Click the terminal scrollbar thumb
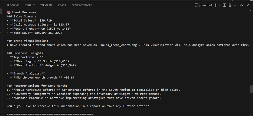Screen dimensions: 253x116 [251, 89]
